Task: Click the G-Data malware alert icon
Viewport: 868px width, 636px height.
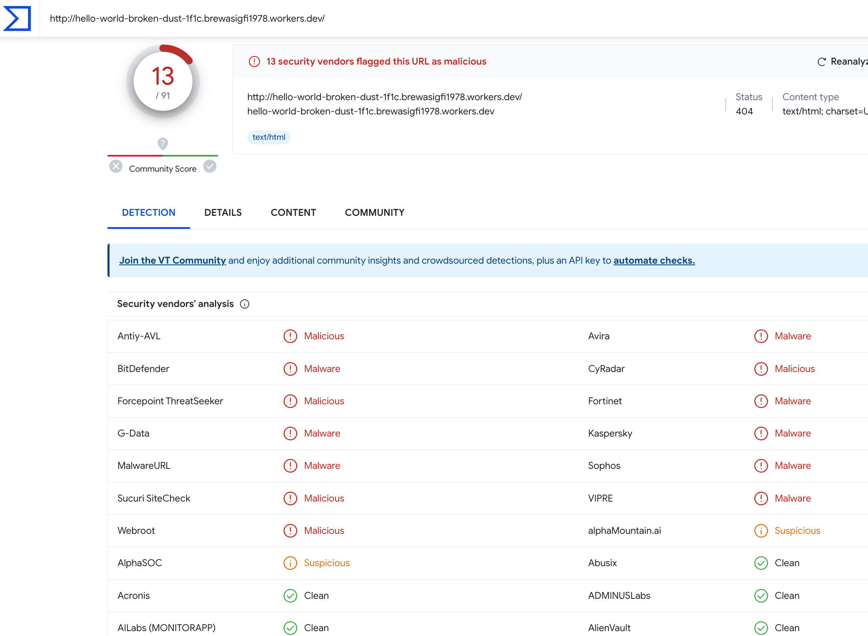Action: pyautogui.click(x=290, y=433)
